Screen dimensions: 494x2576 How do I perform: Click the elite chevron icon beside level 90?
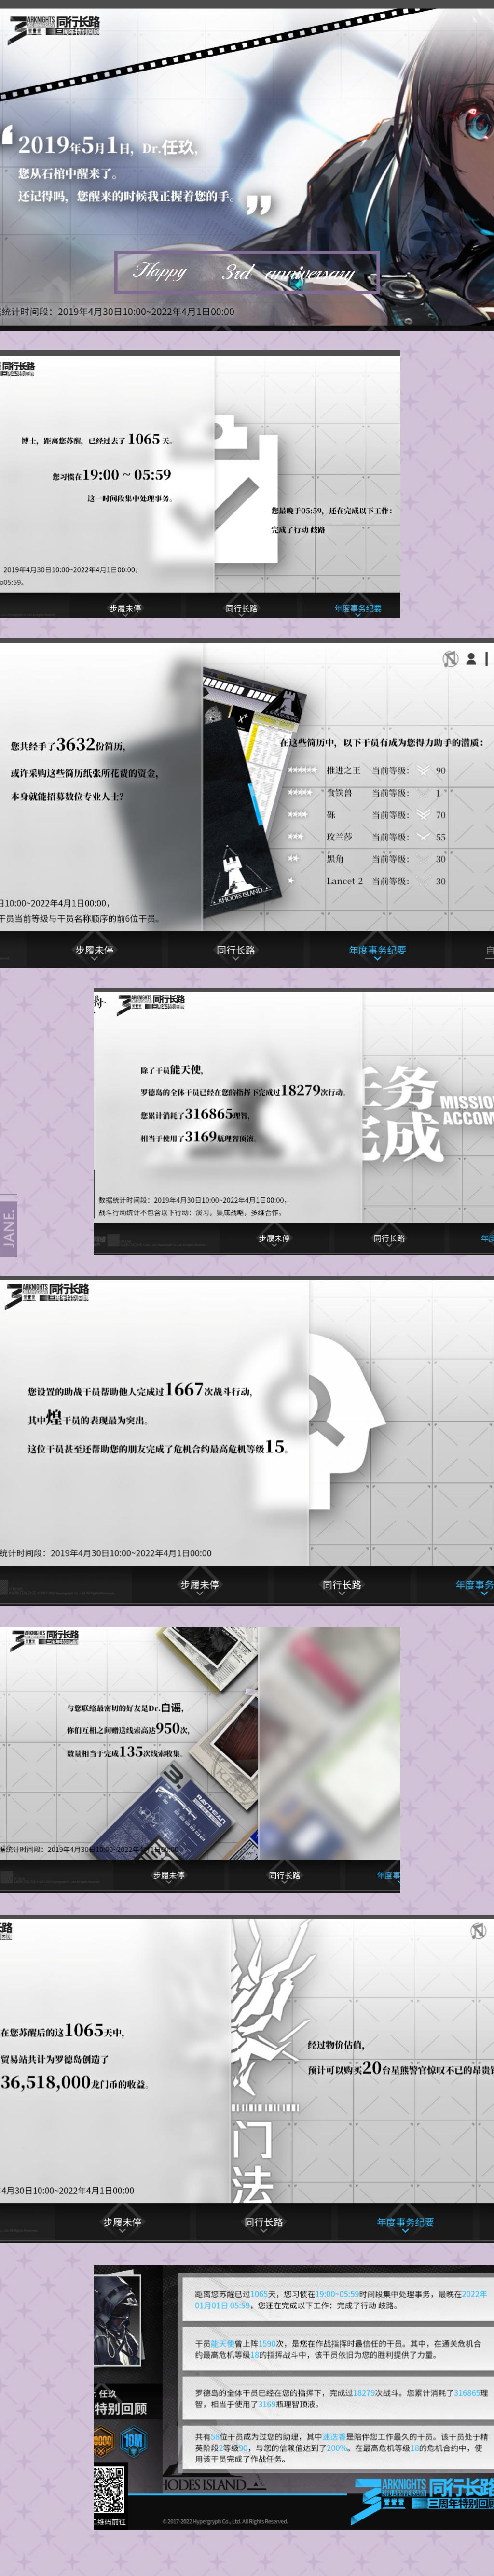(423, 770)
